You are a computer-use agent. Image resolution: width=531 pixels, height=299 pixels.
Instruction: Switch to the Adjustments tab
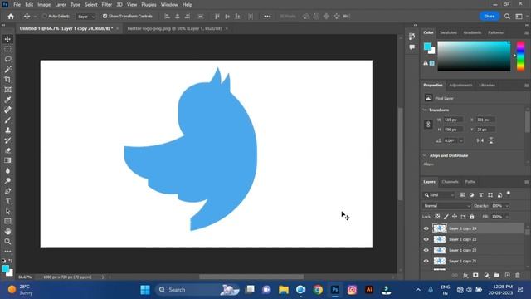point(460,85)
